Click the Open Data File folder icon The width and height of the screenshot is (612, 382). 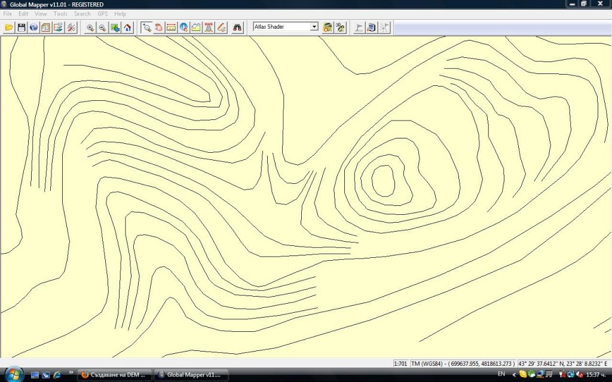click(9, 27)
